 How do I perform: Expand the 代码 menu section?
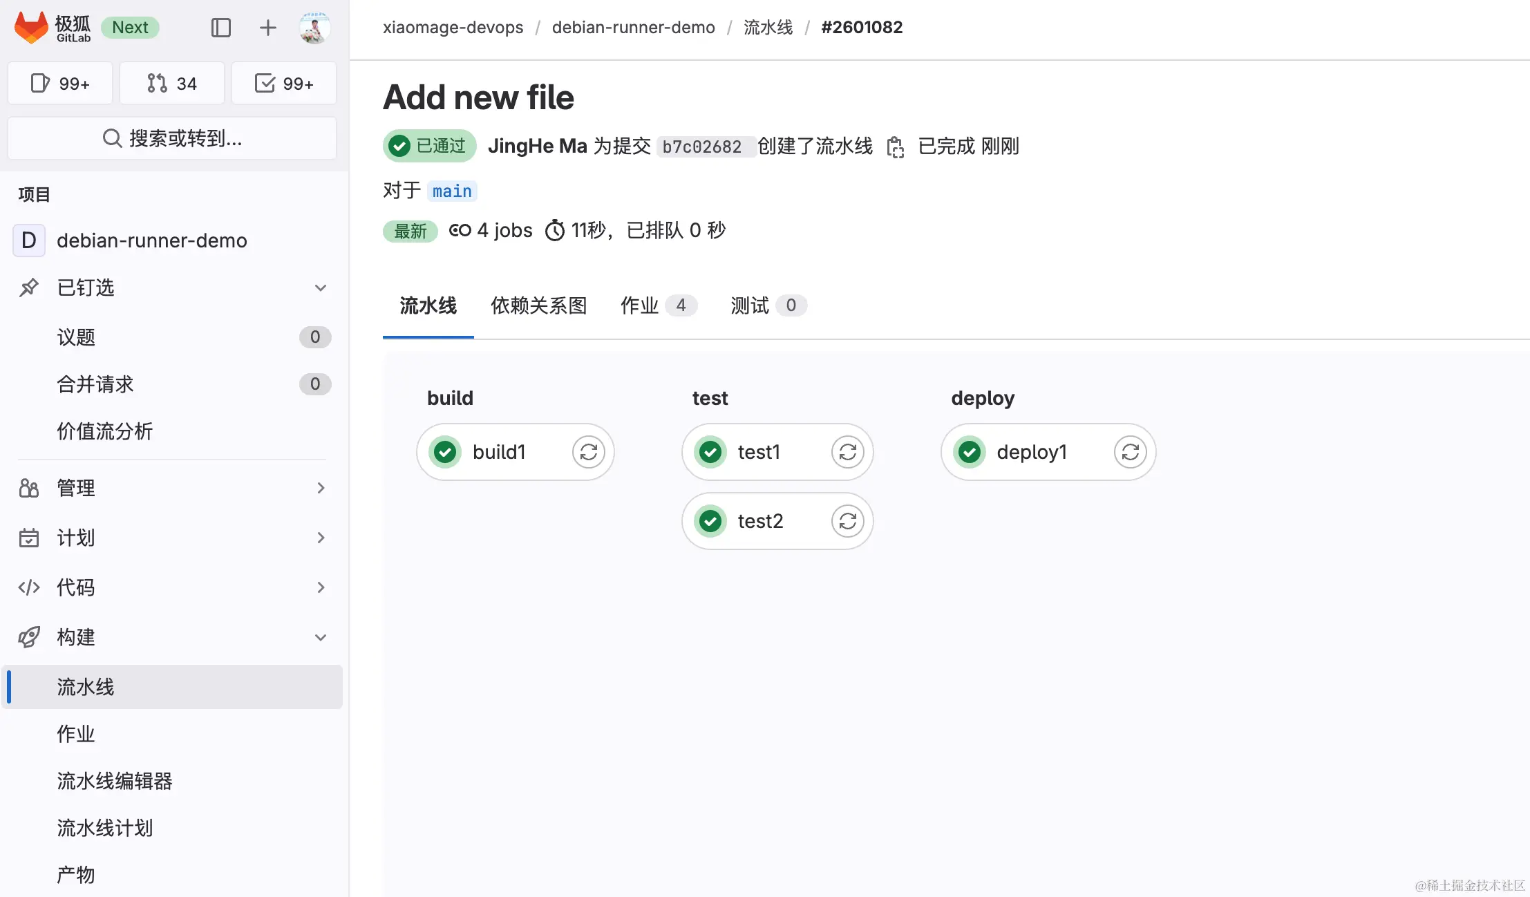pos(320,587)
